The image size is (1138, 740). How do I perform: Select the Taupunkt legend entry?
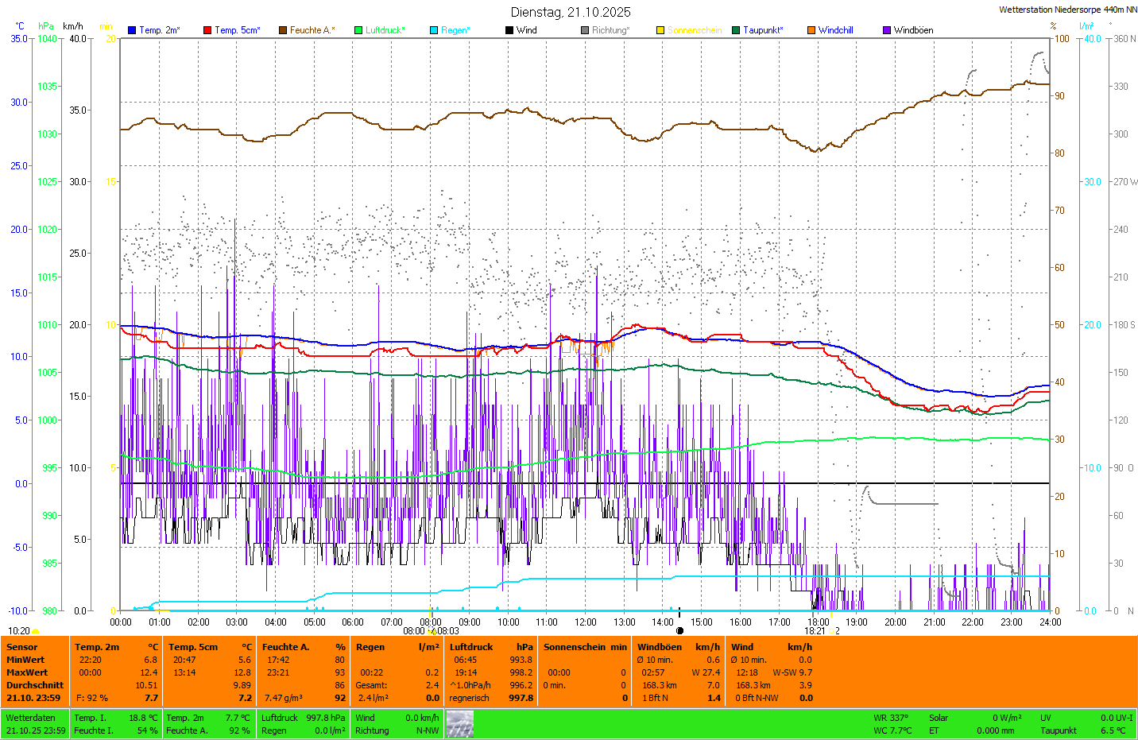762,30
